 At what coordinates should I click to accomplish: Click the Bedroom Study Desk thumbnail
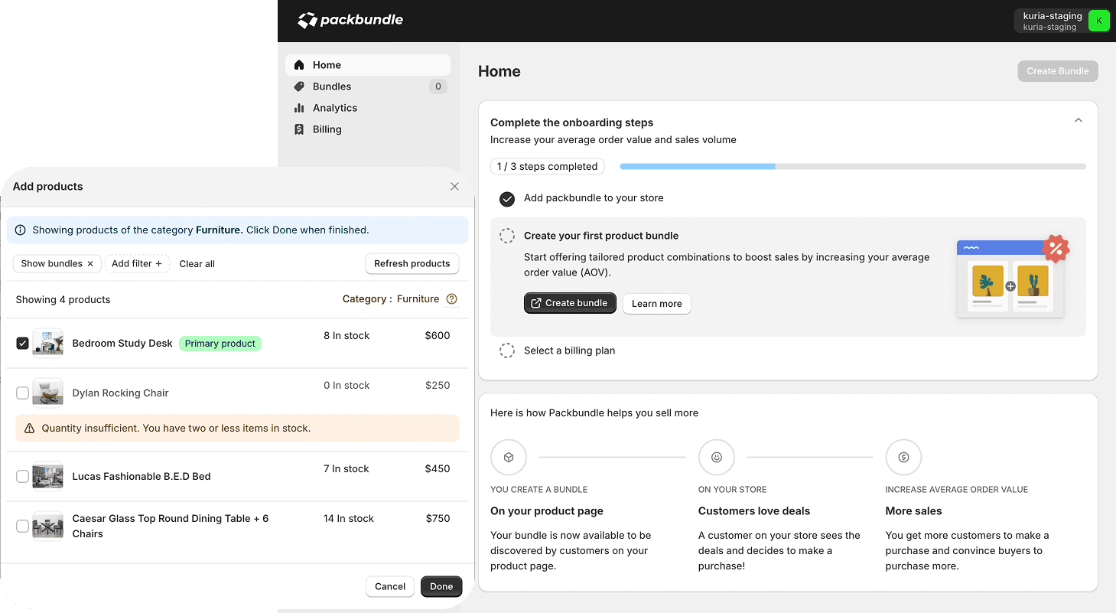(x=47, y=344)
